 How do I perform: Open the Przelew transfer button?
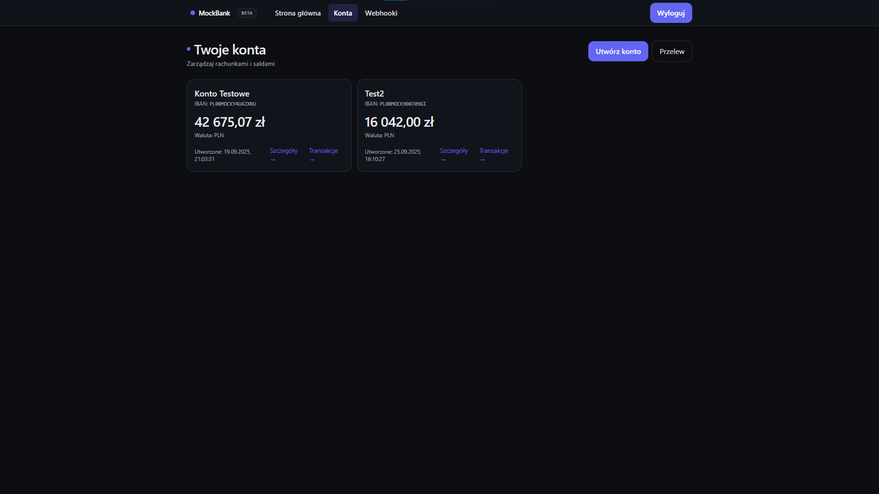point(672,51)
